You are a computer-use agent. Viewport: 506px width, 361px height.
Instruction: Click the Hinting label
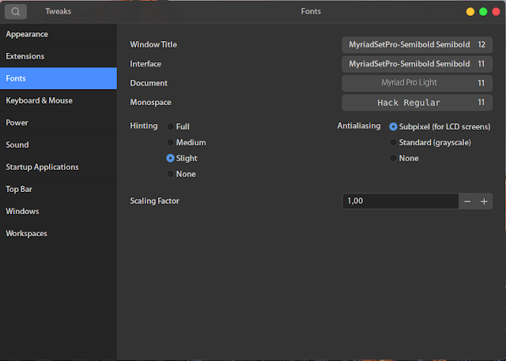point(144,126)
